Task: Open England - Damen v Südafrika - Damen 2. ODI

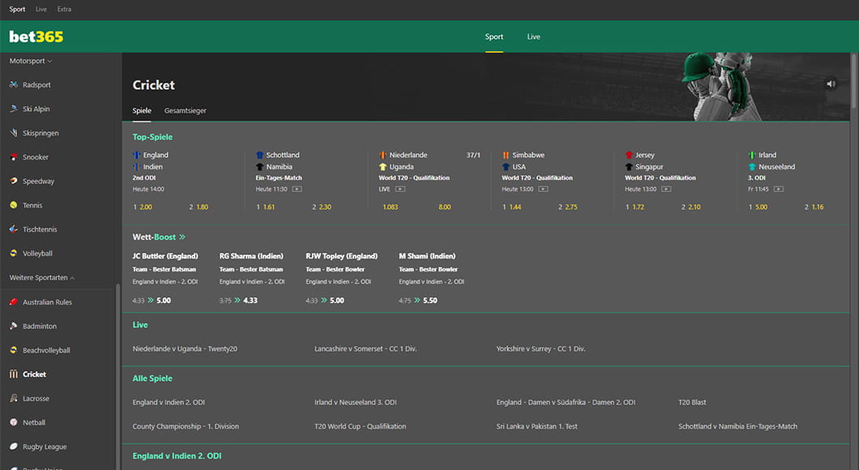Action: (x=566, y=403)
